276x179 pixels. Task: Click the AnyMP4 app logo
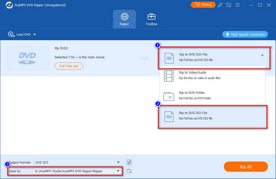pos(9,5)
